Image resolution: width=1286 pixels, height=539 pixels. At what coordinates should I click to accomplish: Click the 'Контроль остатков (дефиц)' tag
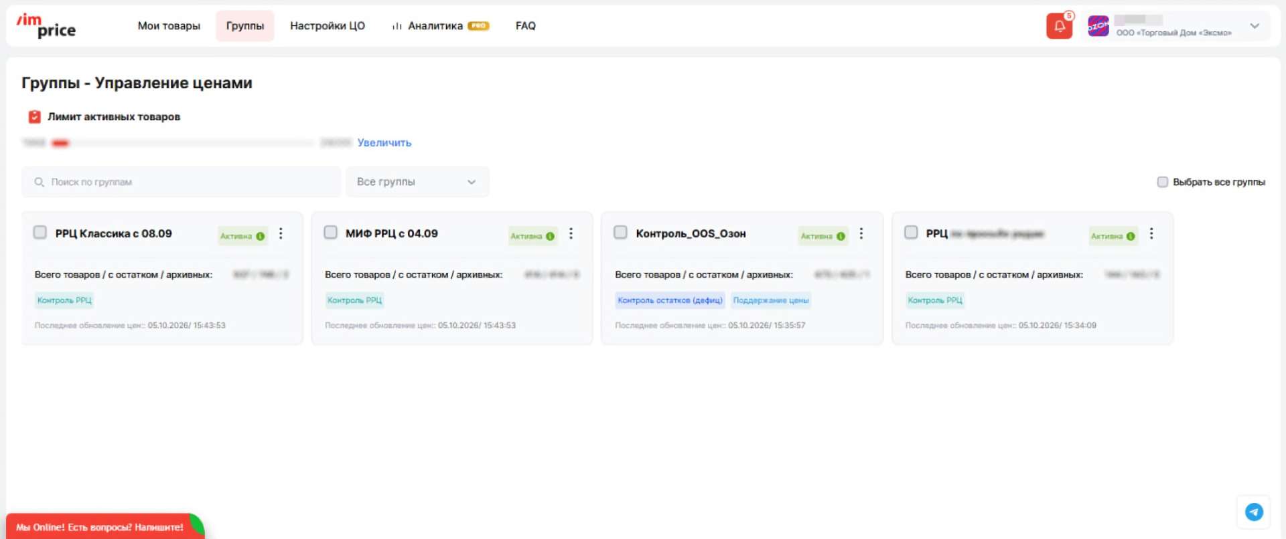pyautogui.click(x=670, y=300)
